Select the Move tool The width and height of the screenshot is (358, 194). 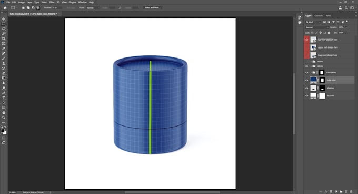(4, 19)
